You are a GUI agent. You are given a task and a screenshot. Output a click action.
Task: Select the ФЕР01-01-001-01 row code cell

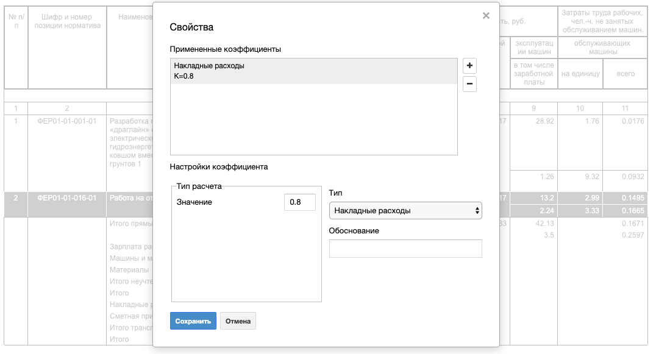coord(67,121)
